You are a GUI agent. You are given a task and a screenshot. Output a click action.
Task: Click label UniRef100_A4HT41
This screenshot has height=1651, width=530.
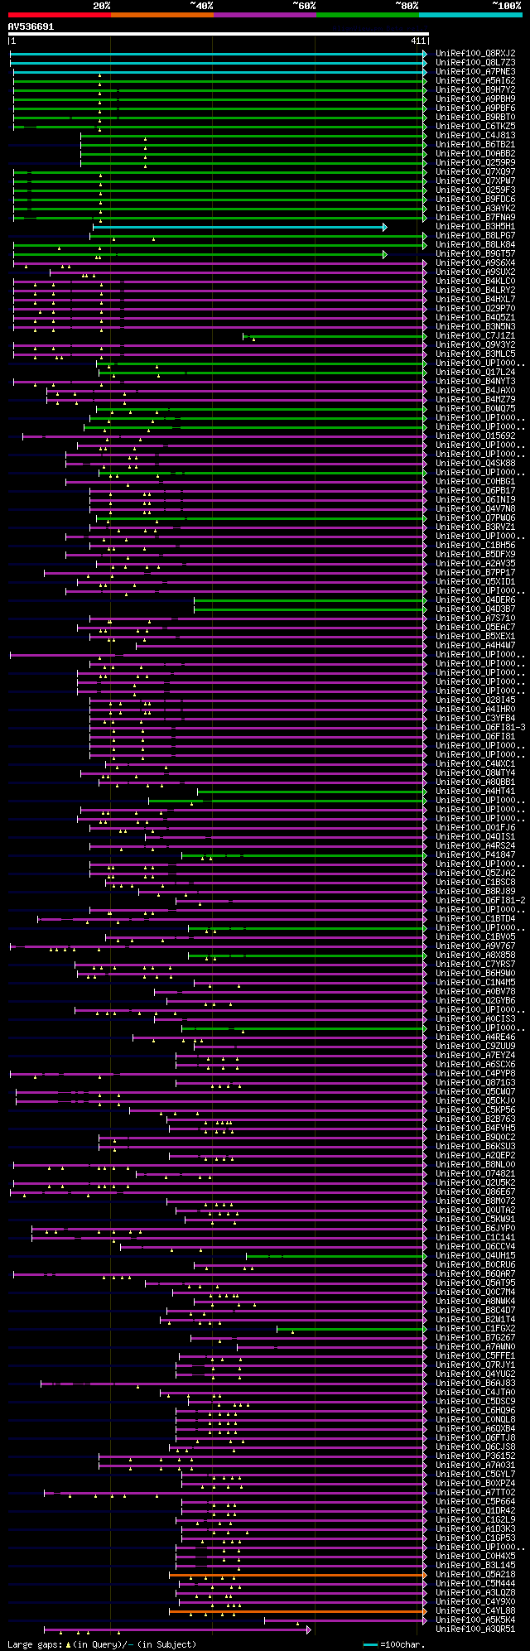(x=475, y=792)
